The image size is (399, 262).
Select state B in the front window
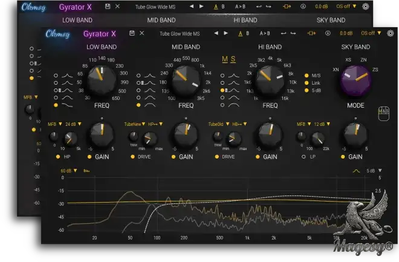(248, 33)
